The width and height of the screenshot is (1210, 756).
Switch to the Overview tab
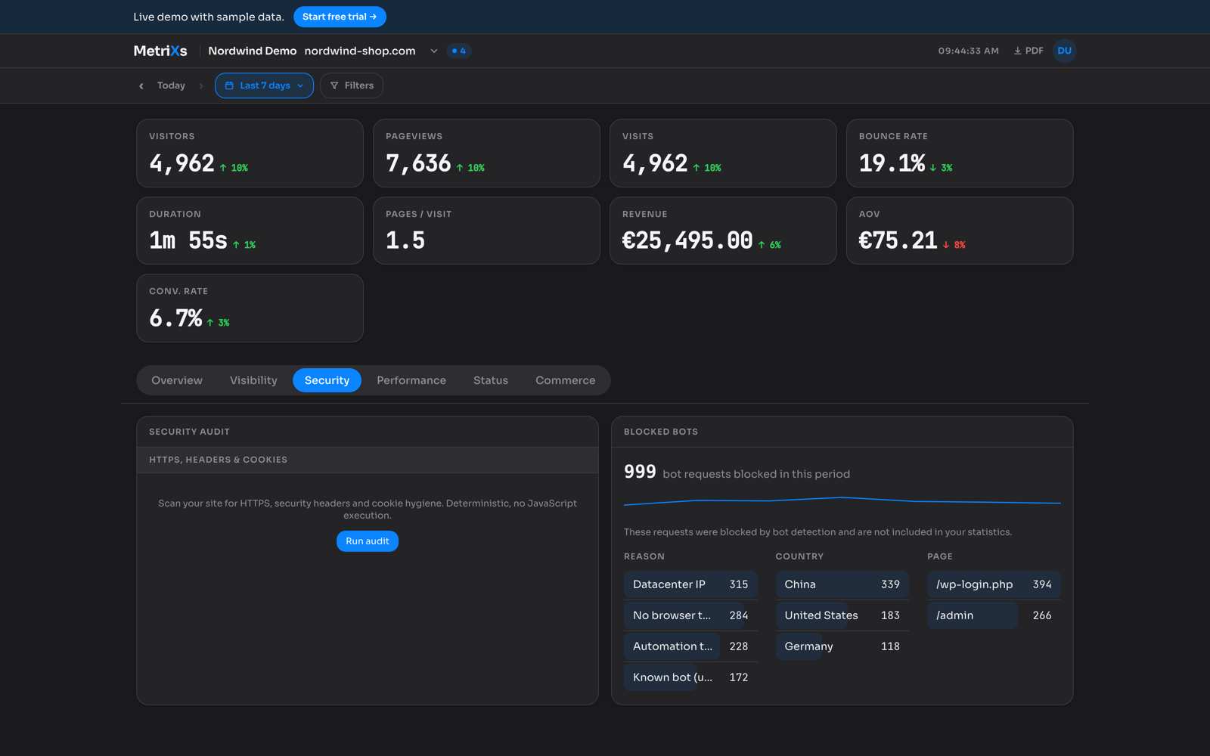(177, 380)
